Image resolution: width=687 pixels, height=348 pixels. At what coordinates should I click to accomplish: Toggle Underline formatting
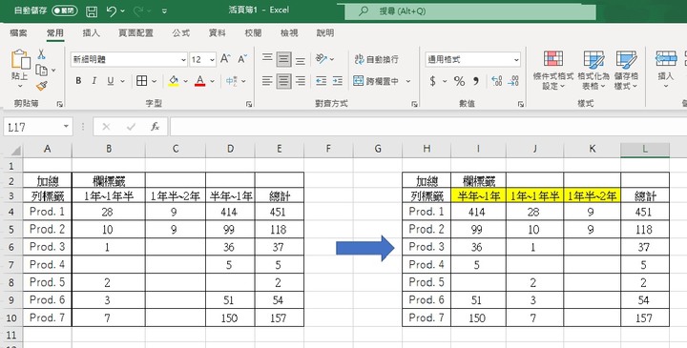click(111, 81)
